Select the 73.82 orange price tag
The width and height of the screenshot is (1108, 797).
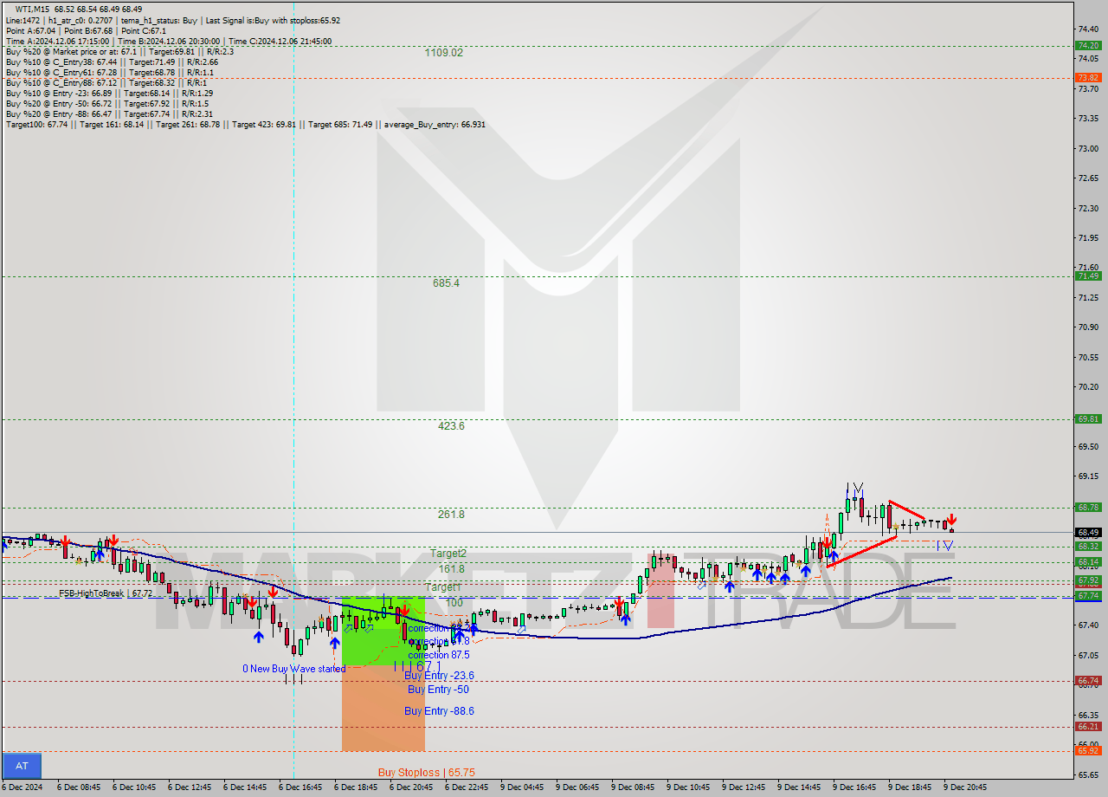point(1088,77)
